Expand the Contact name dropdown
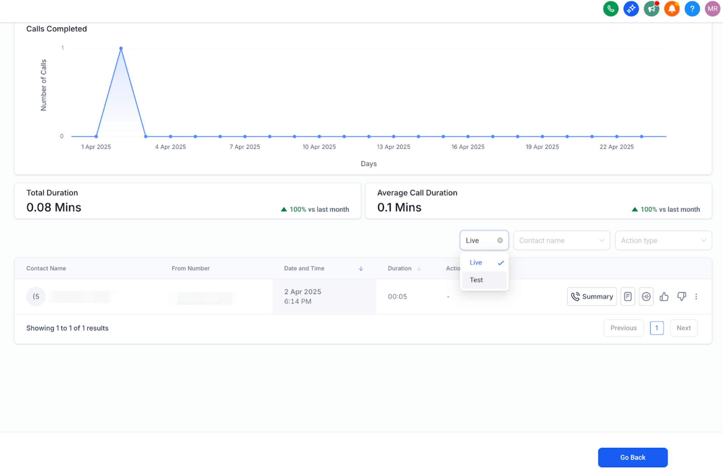The image size is (723, 473). [x=562, y=240]
